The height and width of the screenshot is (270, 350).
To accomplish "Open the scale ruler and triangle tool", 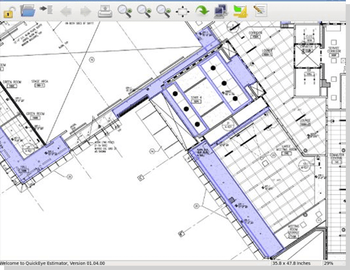I will coord(240,11).
